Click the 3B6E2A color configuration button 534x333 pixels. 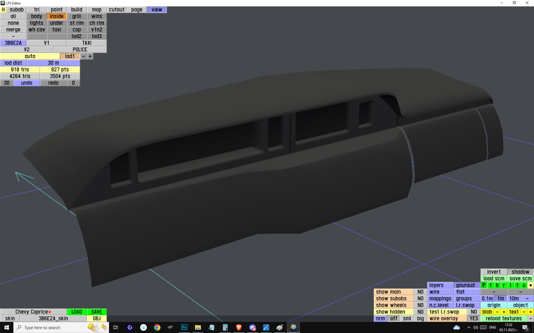[13, 43]
